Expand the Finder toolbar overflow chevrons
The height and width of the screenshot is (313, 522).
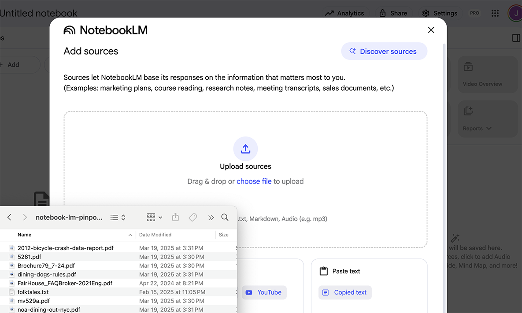[211, 217]
